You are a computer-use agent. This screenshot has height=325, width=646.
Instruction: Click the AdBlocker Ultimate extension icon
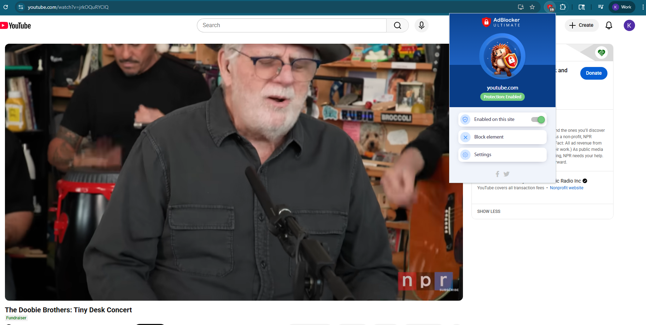tap(550, 7)
